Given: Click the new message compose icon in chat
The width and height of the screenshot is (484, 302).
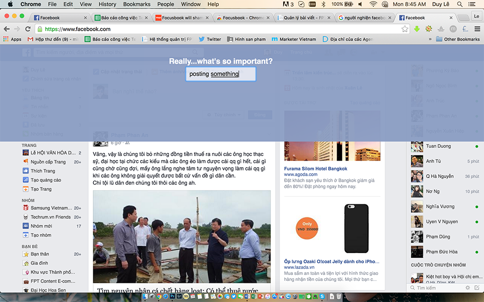Looking at the screenshot, I should (x=477, y=287).
